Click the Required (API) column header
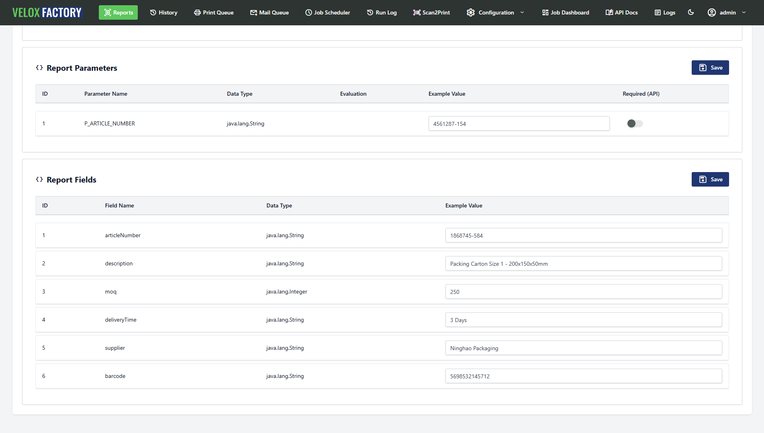764x433 pixels. pyautogui.click(x=641, y=94)
